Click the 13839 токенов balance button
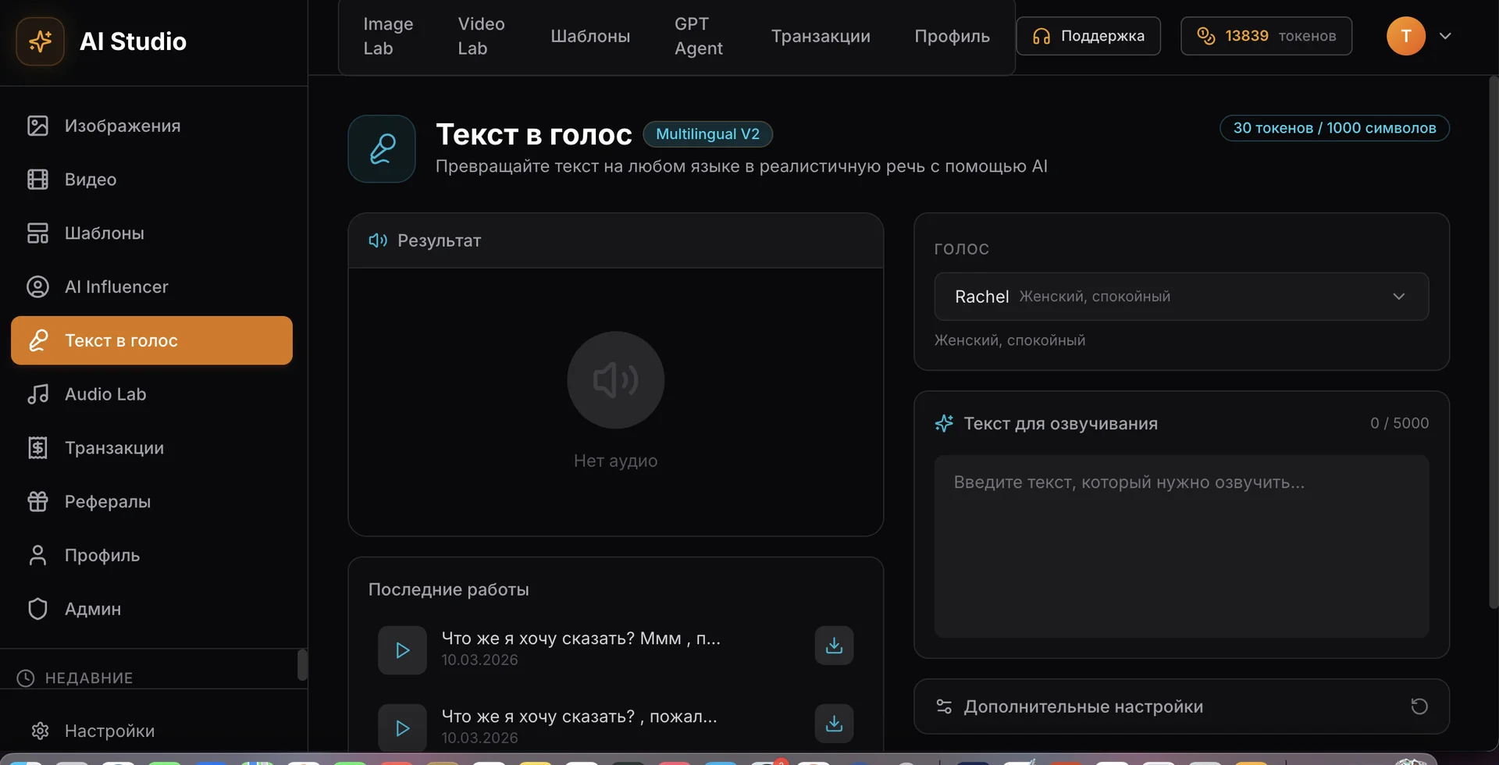This screenshot has width=1499, height=765. point(1266,36)
